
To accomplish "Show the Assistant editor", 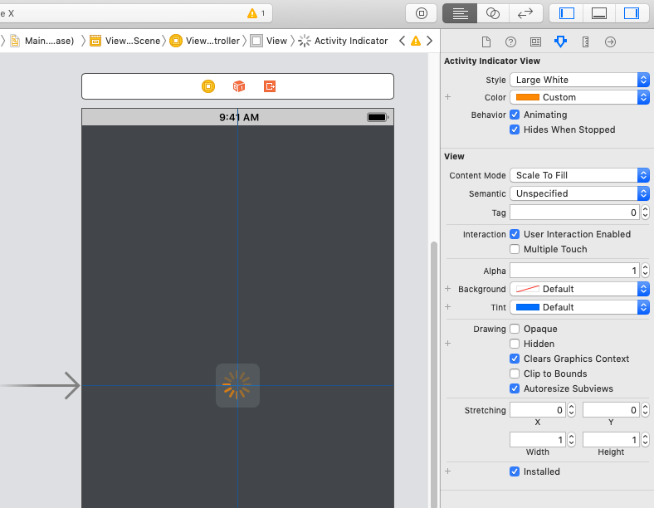I will (493, 13).
